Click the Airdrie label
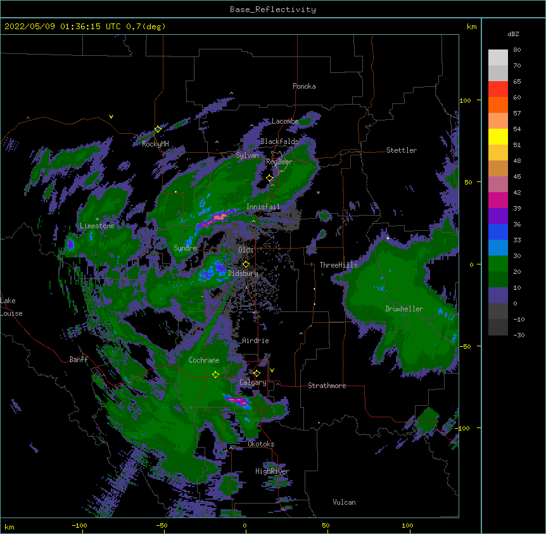 pos(255,341)
